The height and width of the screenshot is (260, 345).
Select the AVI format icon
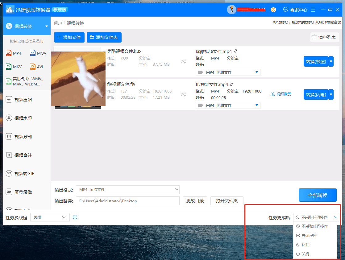33,67
